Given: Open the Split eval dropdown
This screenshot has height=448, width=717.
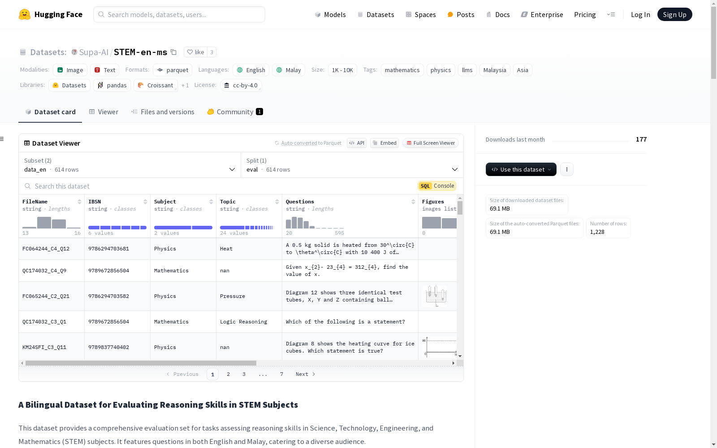Looking at the screenshot, I should click(352, 165).
